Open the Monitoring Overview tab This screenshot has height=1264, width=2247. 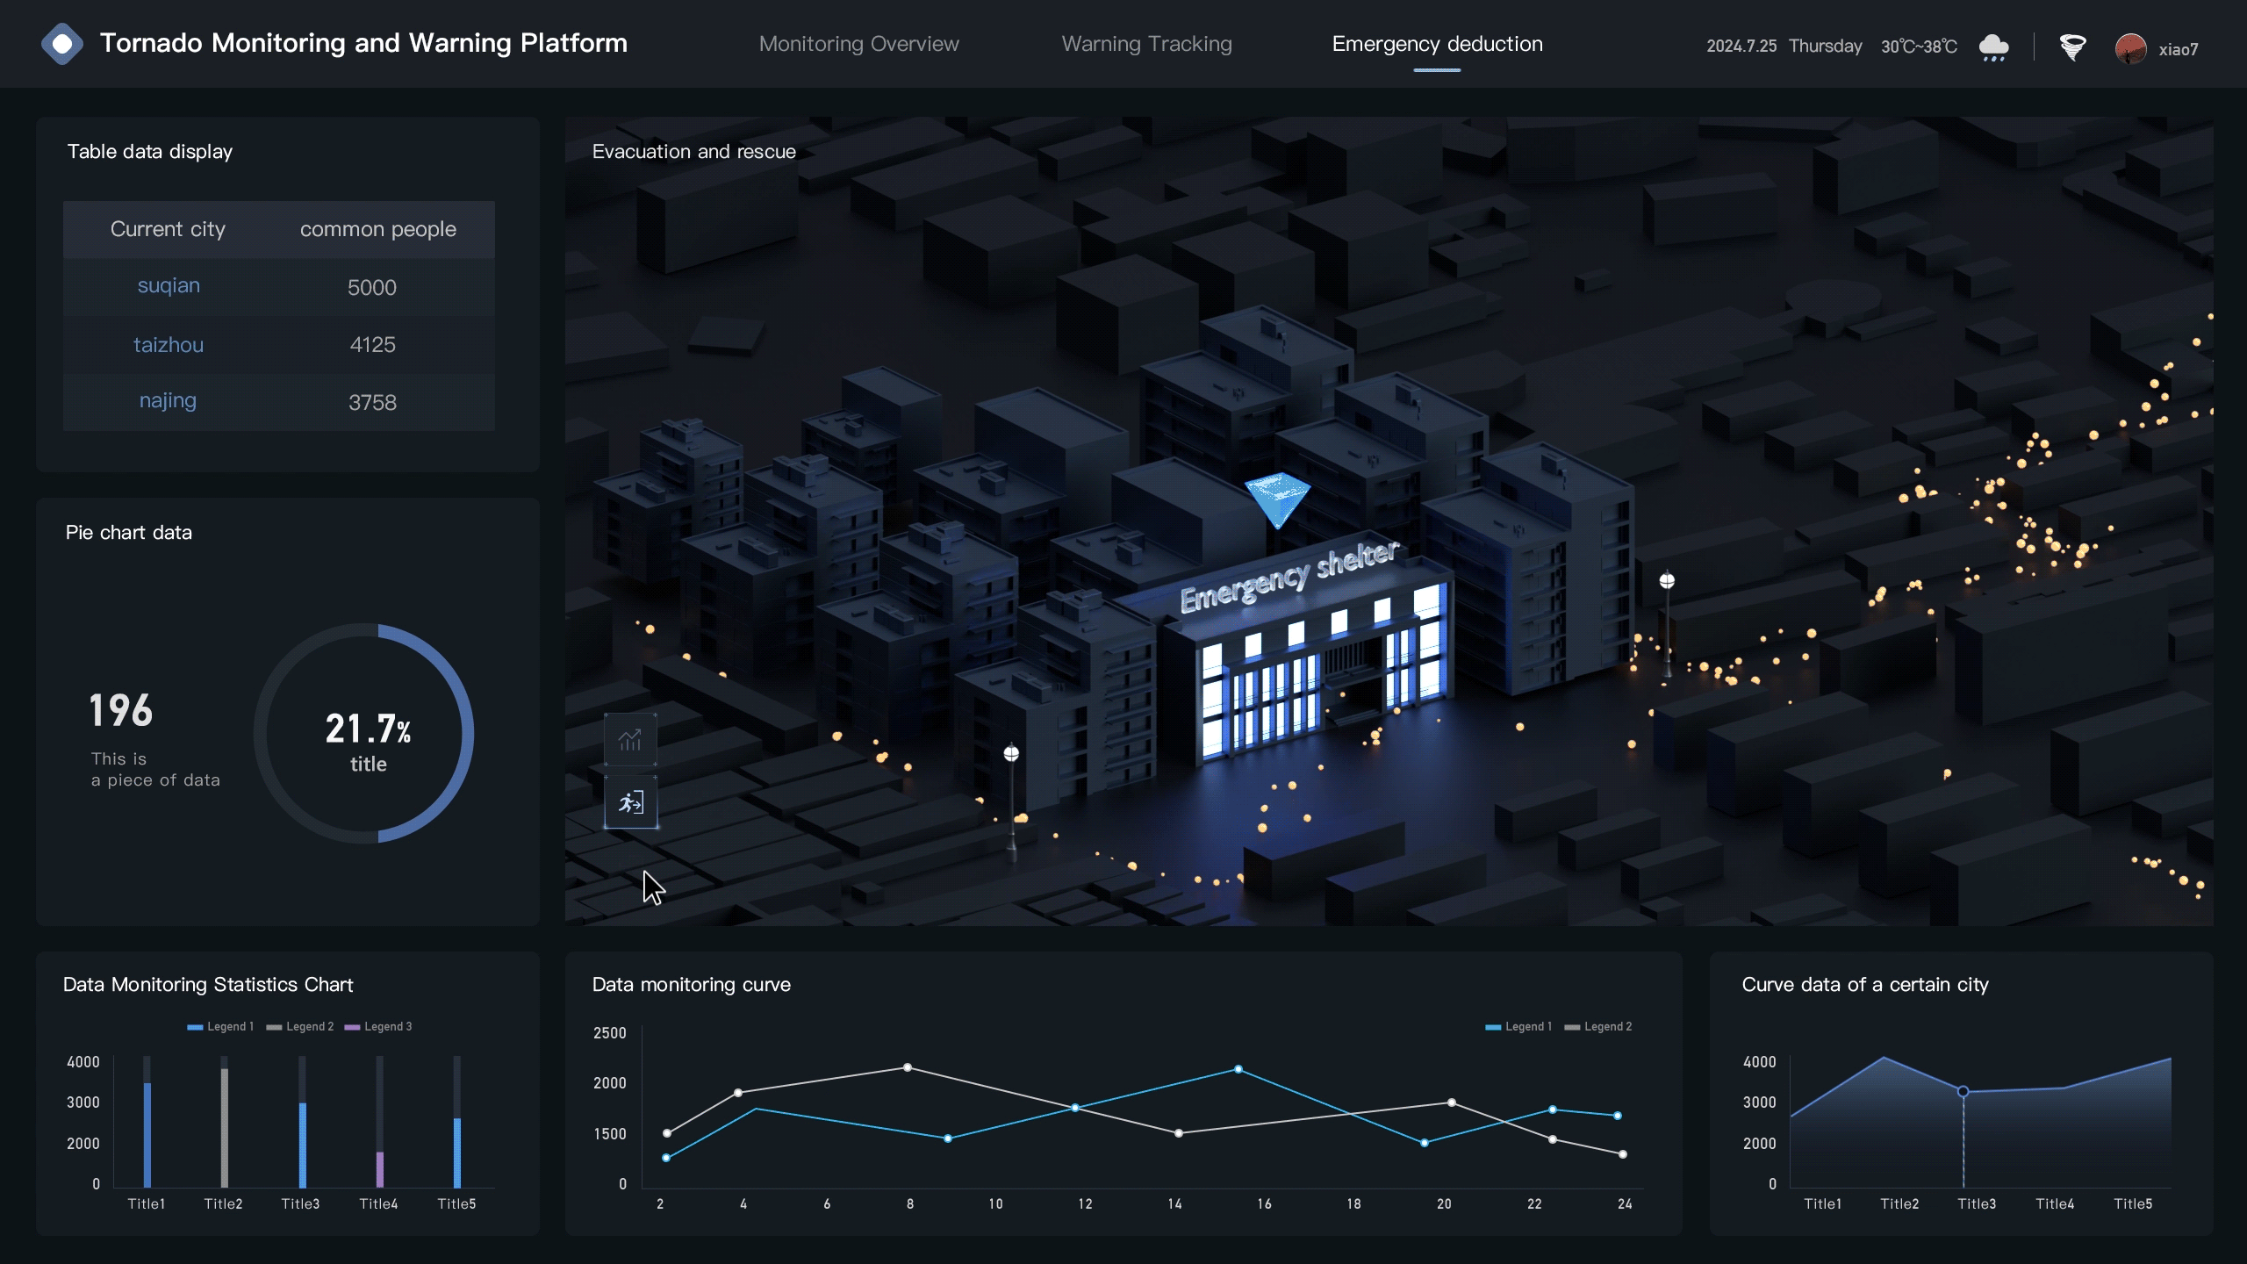tap(858, 44)
